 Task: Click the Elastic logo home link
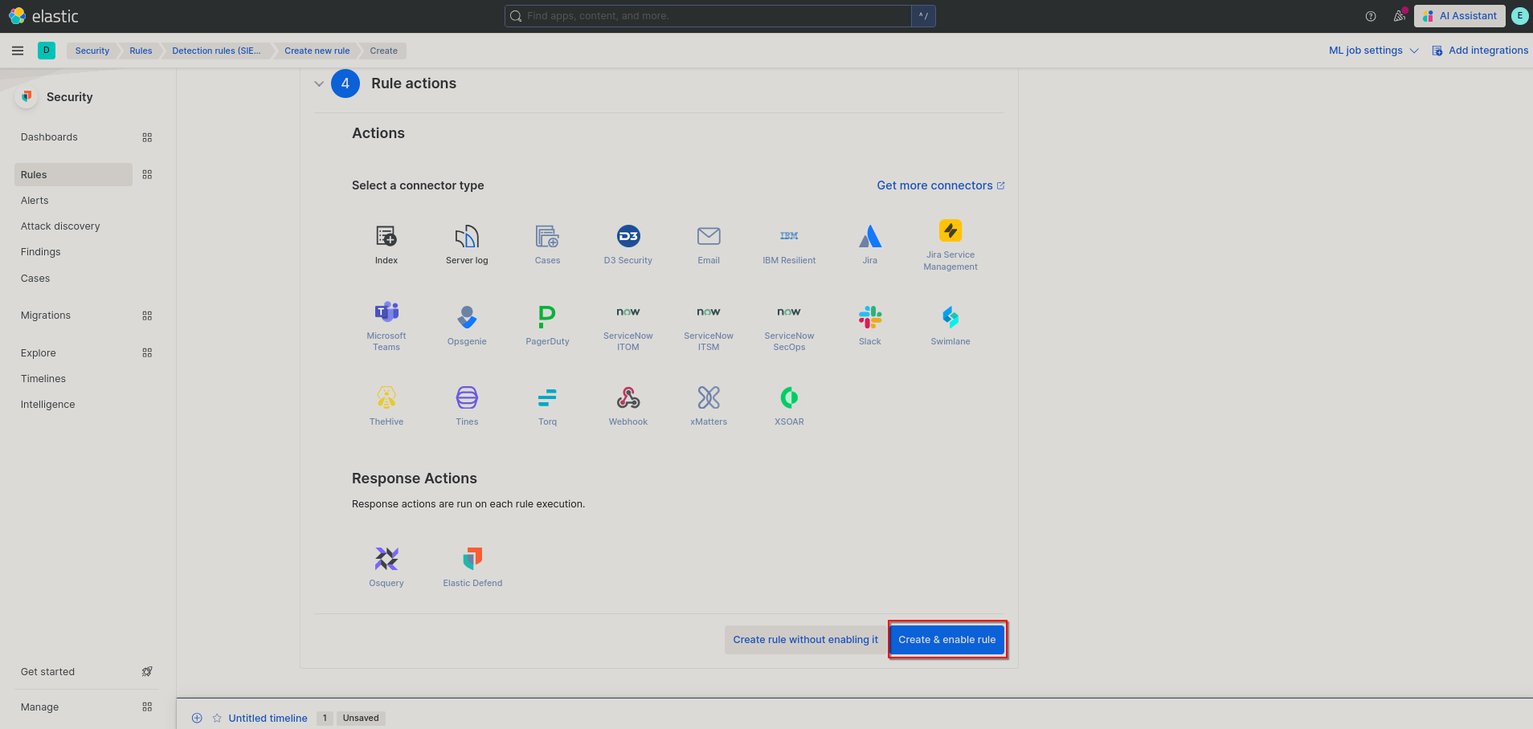click(x=43, y=16)
